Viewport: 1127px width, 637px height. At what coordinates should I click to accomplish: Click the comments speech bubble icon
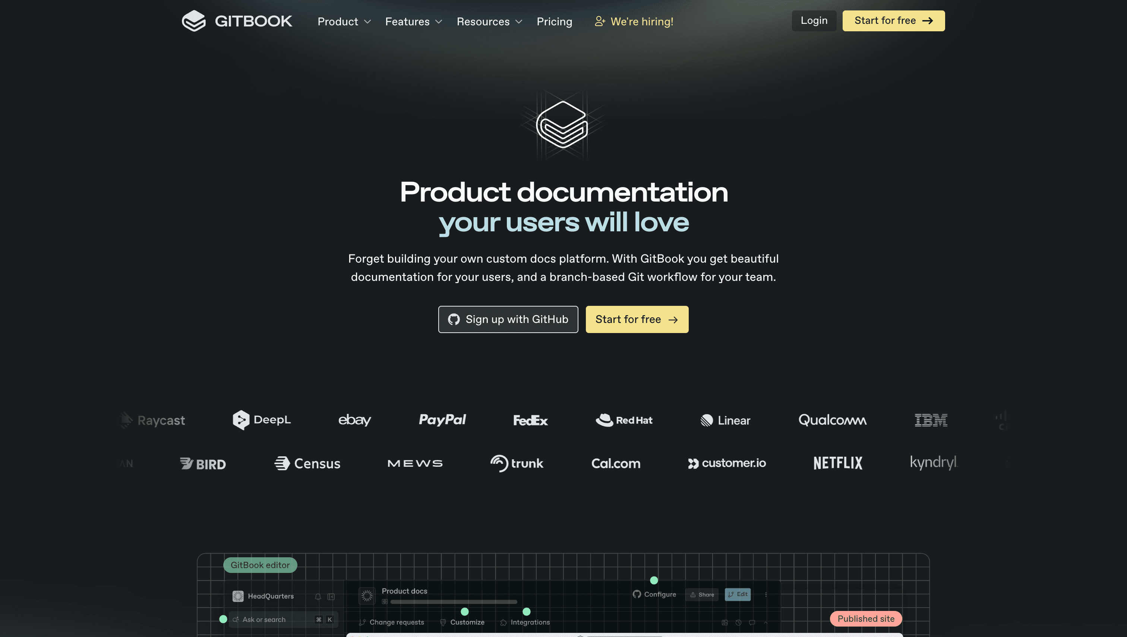(x=752, y=622)
